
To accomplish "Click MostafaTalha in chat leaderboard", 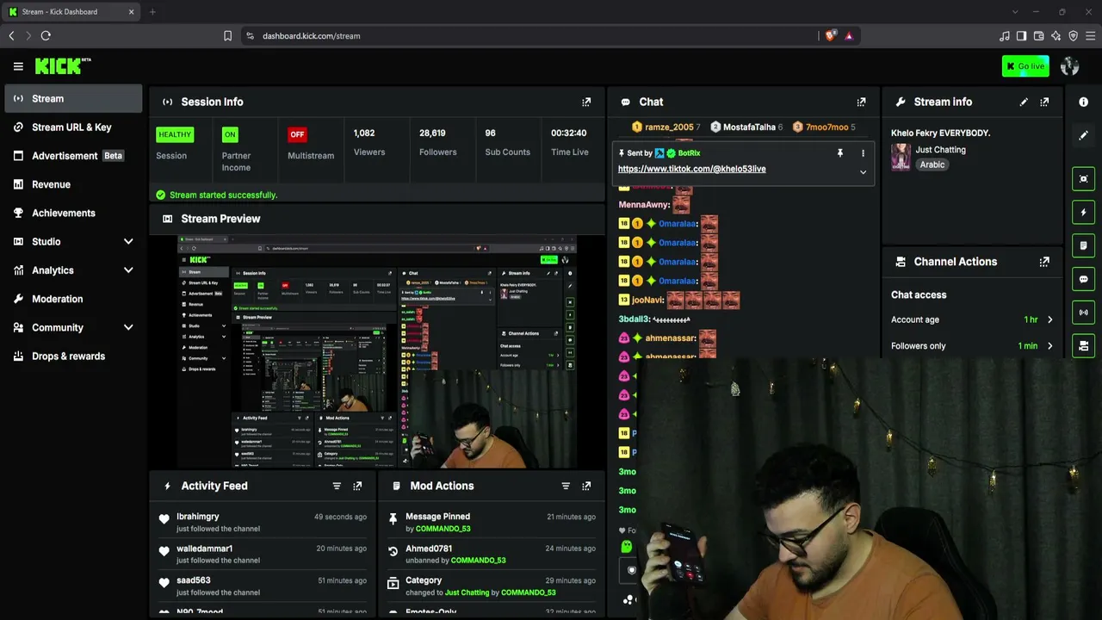I will [749, 127].
